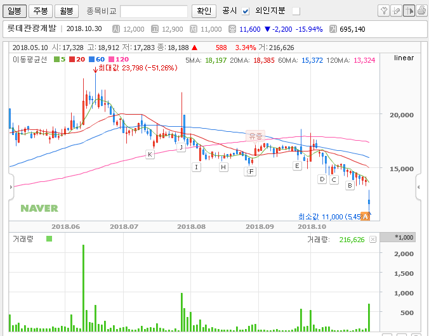The image size is (429, 336).
Task: Click the 저 low price icon
Action: pos(194,29)
